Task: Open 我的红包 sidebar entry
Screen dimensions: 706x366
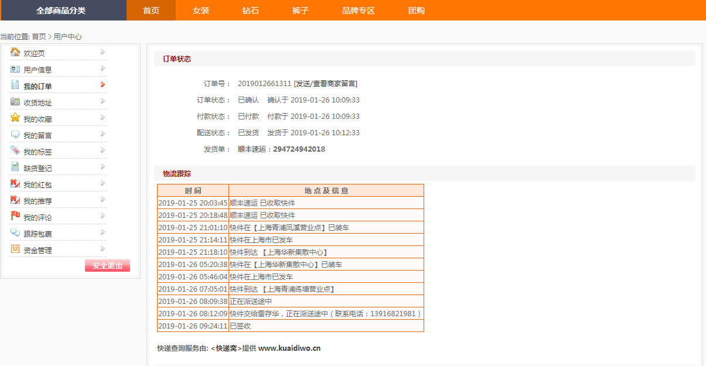Action: pos(37,184)
